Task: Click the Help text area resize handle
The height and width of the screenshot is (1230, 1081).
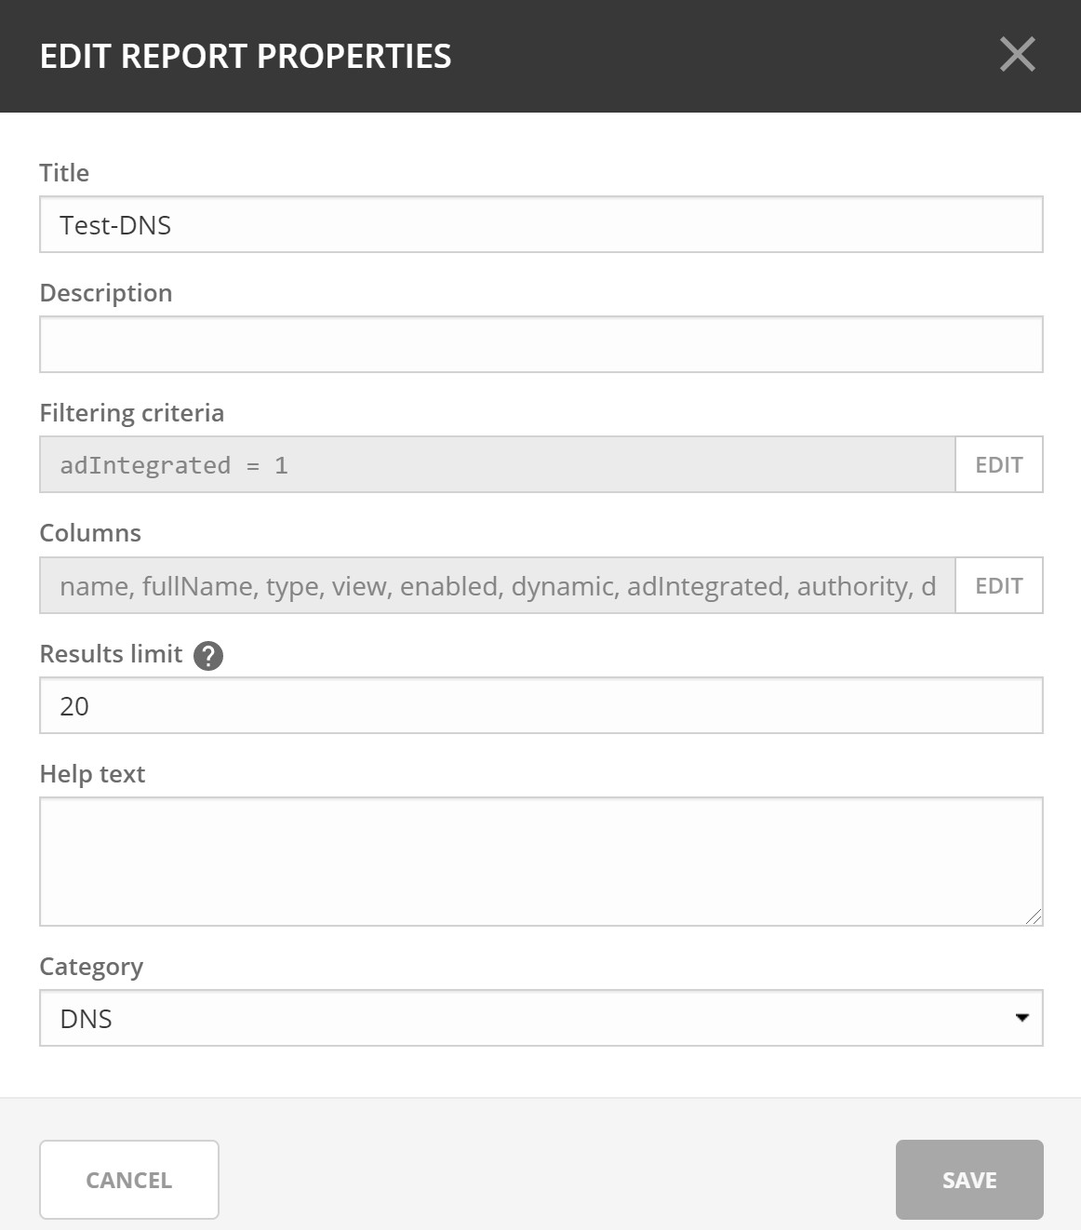Action: (1034, 916)
